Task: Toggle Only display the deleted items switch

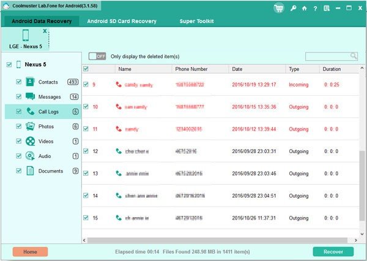Action: click(97, 56)
